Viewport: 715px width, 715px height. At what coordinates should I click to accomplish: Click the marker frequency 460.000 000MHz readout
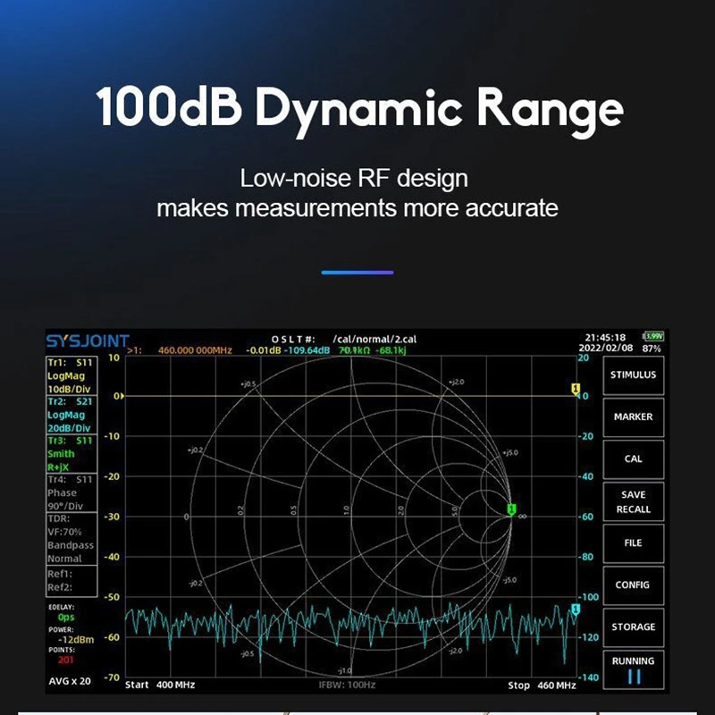point(195,350)
